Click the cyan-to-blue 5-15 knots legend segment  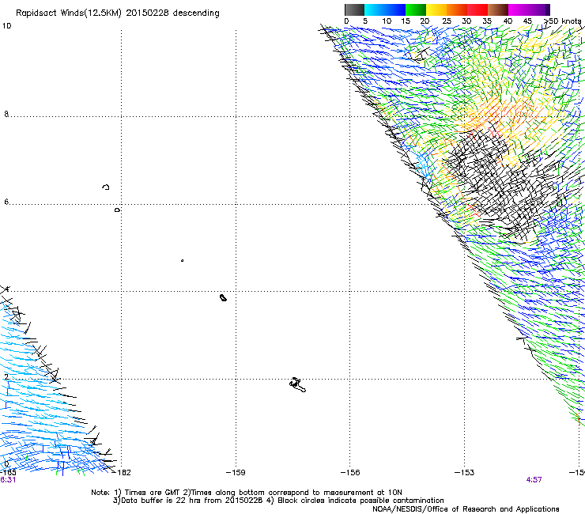click(385, 9)
